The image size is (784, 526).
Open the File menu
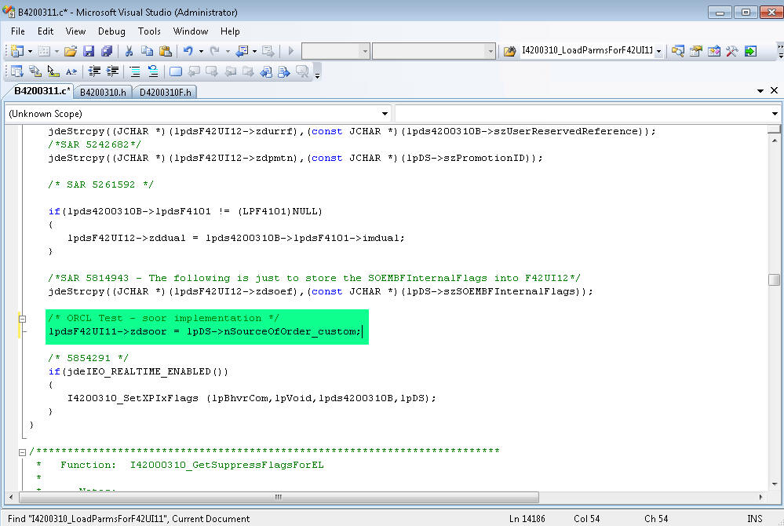[x=17, y=31]
